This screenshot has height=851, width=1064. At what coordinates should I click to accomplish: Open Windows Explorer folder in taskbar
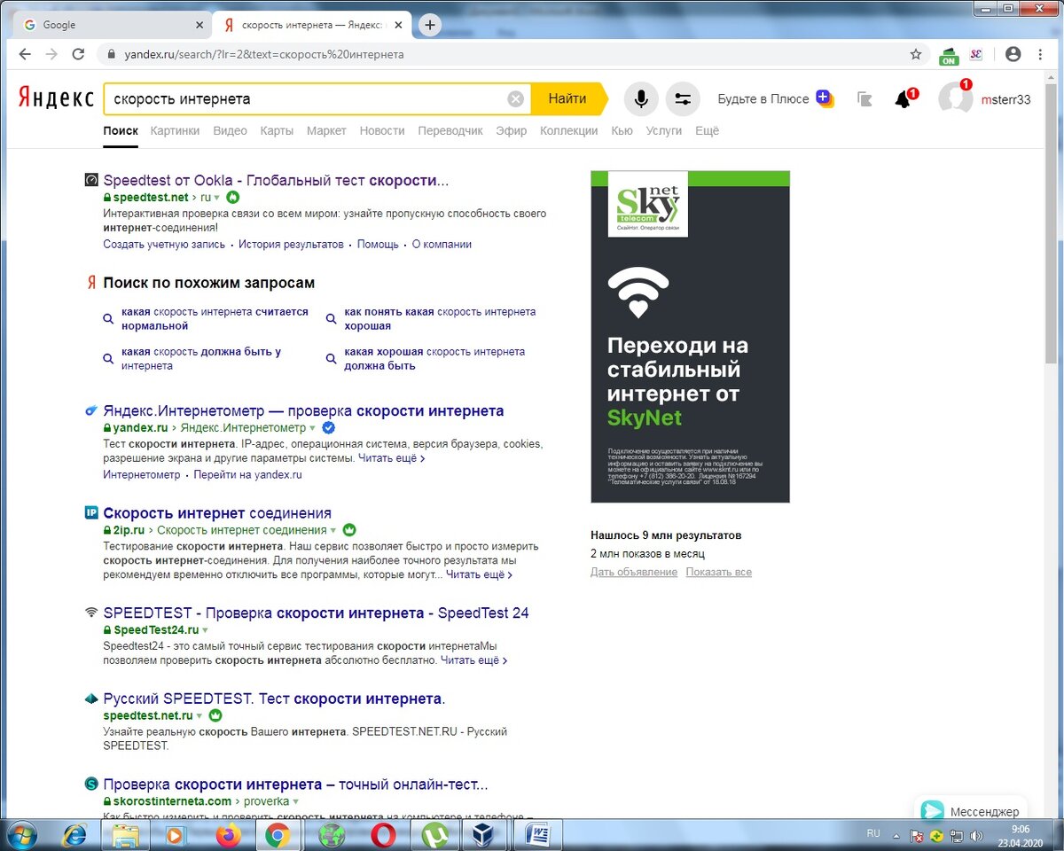point(125,834)
